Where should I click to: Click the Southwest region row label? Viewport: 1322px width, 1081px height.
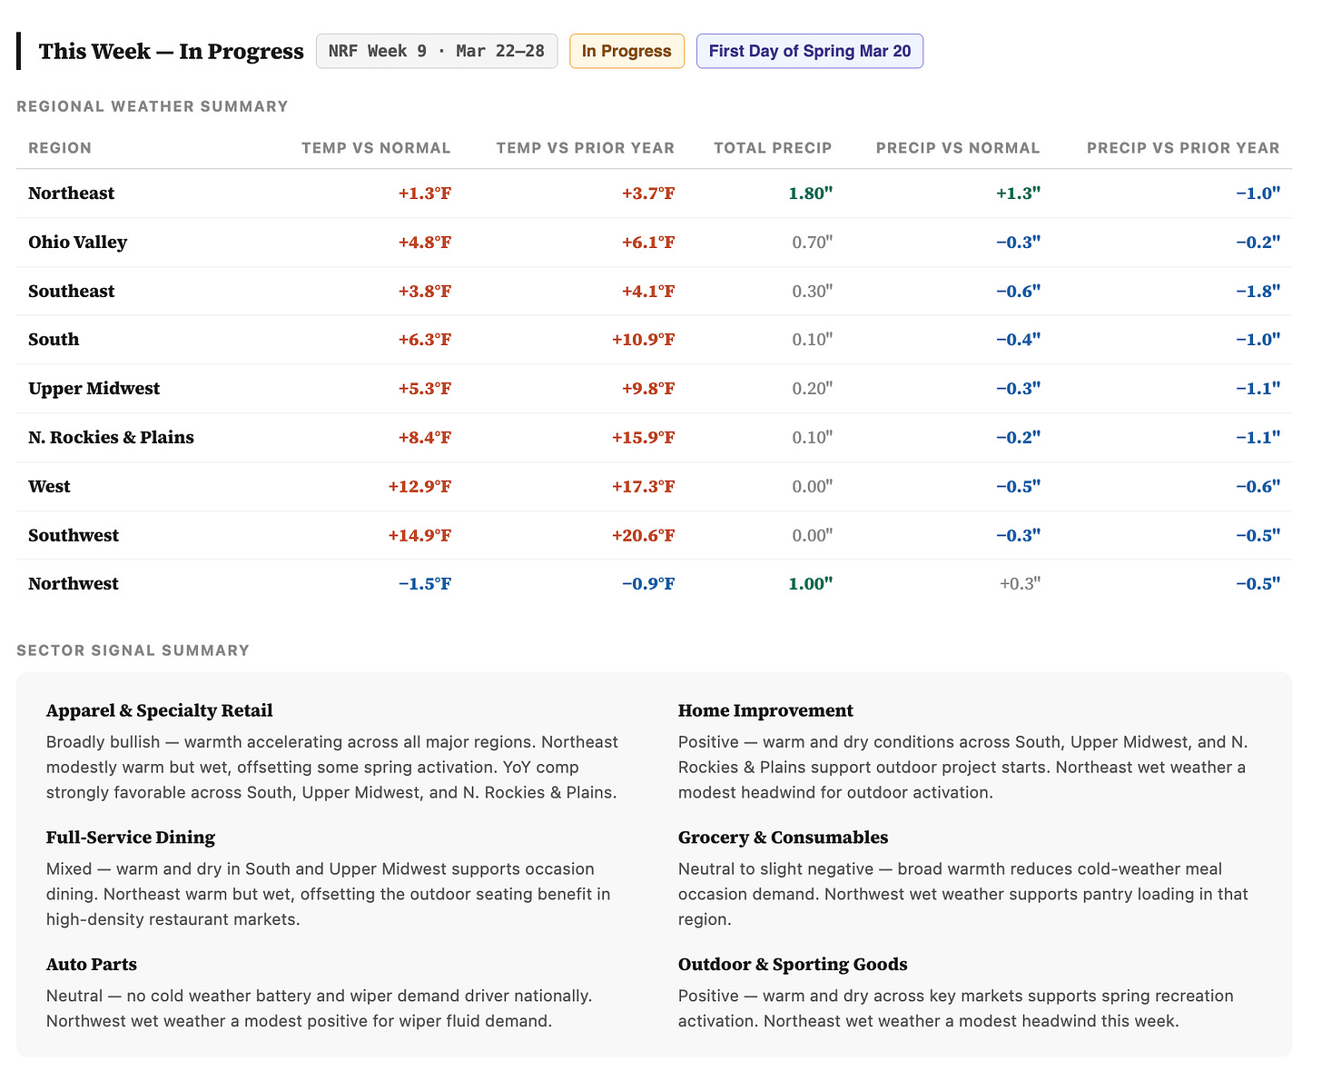[74, 536]
